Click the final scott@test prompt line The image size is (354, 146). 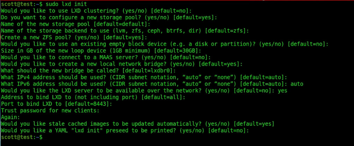click(21, 137)
